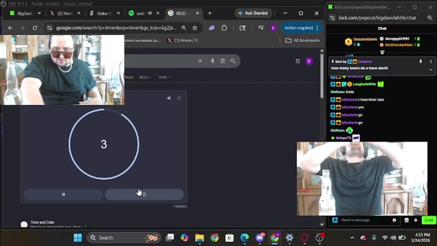Open OBS Studio from the taskbar
Image resolution: width=437 pixels, height=246 pixels.
tap(319, 238)
